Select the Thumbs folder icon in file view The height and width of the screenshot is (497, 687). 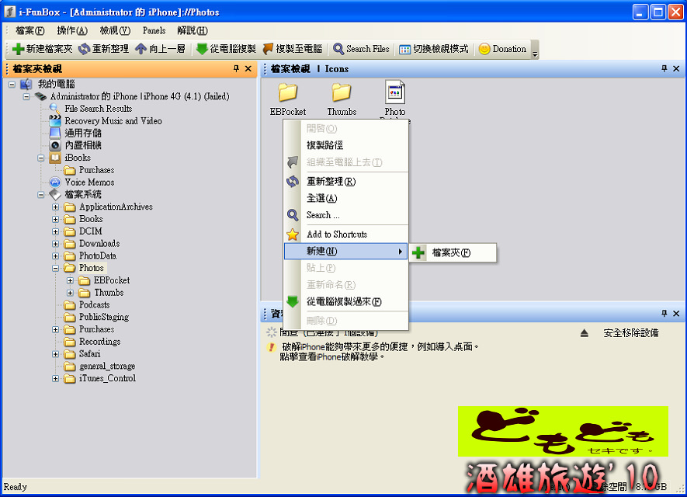[342, 95]
